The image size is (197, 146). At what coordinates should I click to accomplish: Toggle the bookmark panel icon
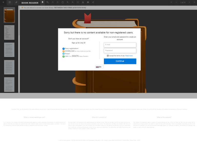(43, 2)
